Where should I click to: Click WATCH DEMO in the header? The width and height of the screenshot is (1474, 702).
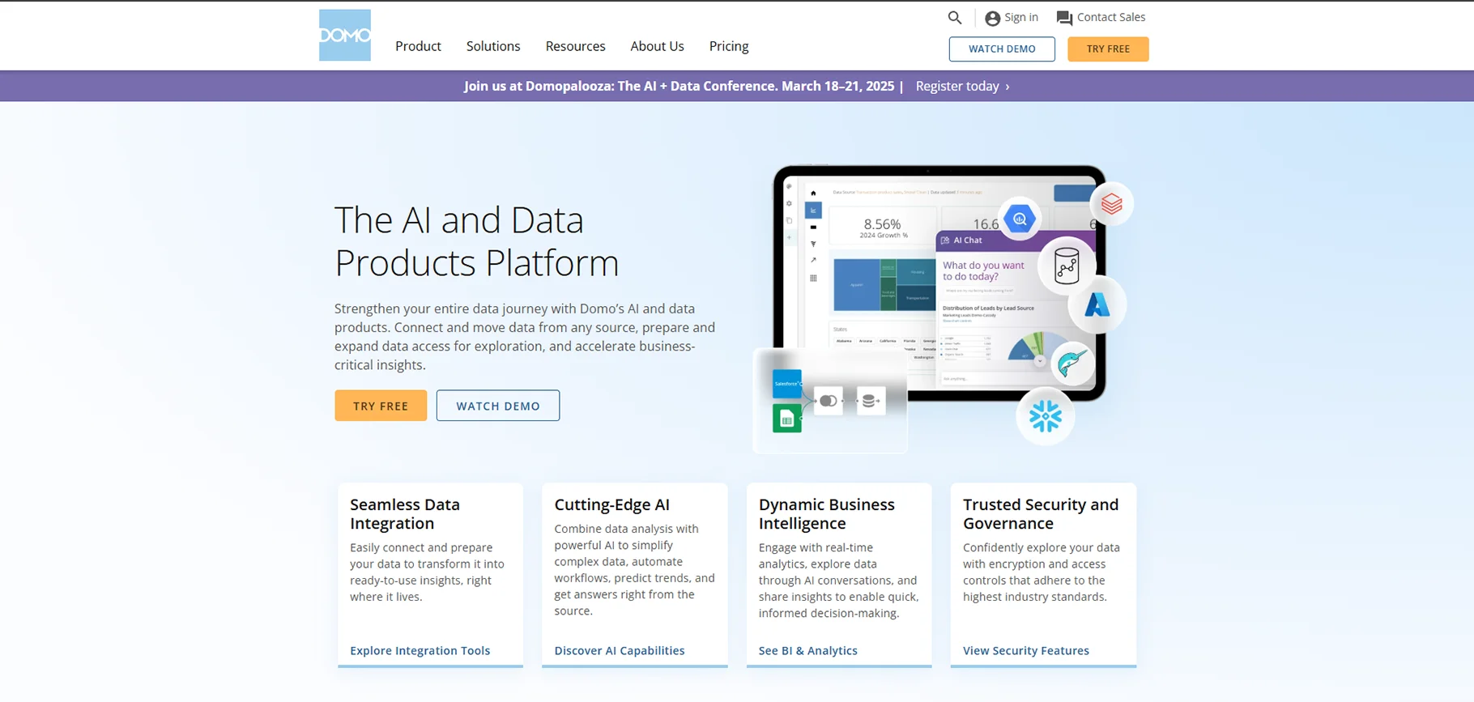pyautogui.click(x=1002, y=49)
